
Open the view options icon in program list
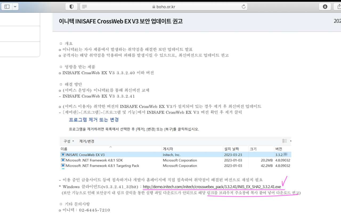click(x=285, y=141)
